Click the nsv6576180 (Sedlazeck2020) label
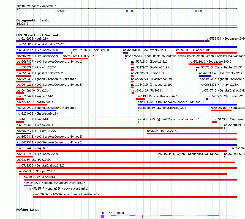This screenshot has width=245, height=219. pyautogui.click(x=145, y=50)
